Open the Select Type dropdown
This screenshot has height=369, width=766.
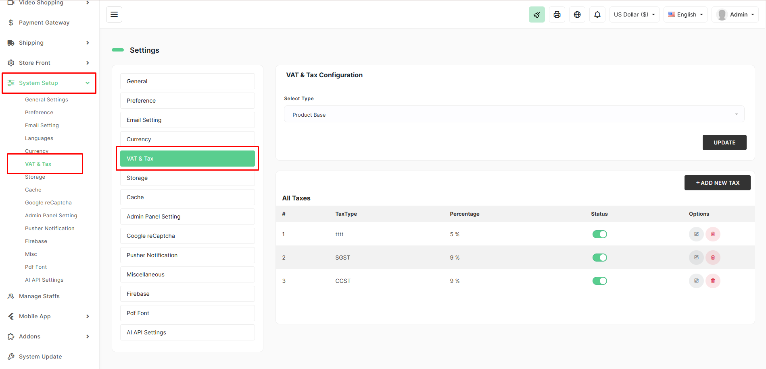pyautogui.click(x=514, y=115)
